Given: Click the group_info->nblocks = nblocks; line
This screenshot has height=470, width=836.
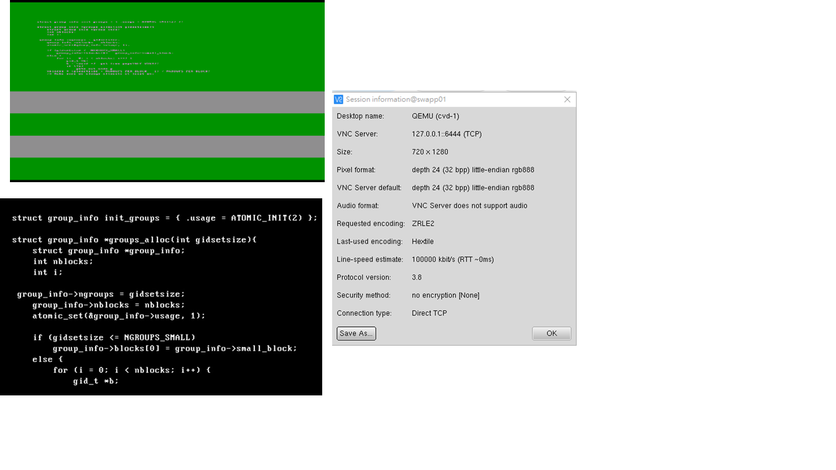Looking at the screenshot, I should 109,305.
